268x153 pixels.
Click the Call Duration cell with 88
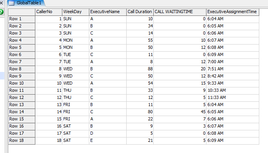140,69
